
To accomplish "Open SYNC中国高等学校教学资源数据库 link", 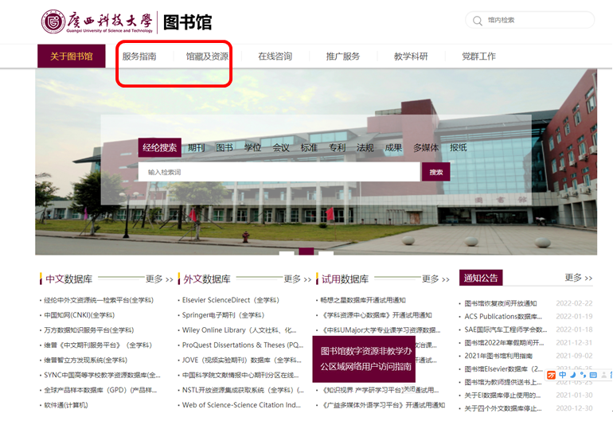I will pos(102,376).
